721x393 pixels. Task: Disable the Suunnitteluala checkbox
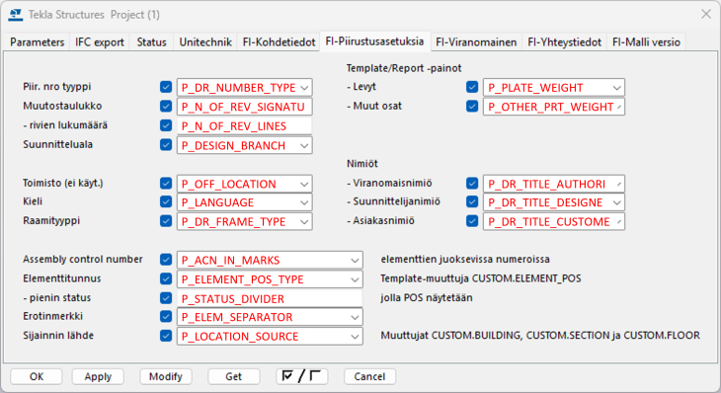166,145
